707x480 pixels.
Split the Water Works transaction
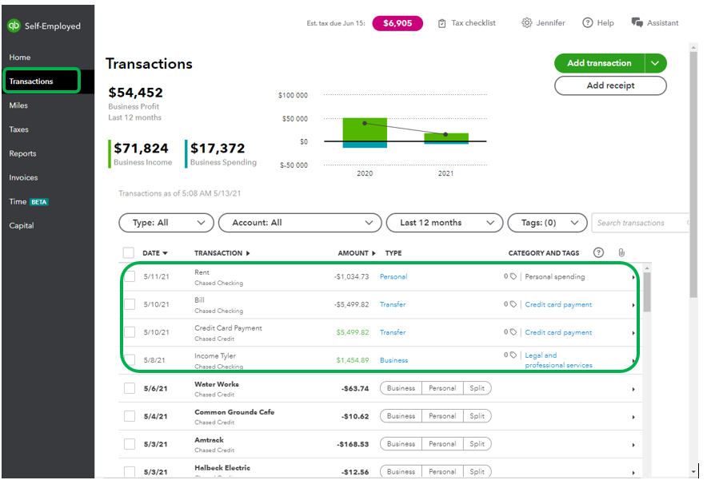tap(477, 388)
